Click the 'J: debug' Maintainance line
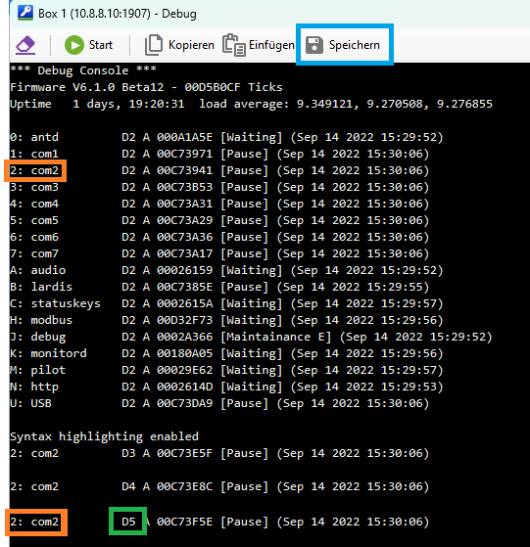This screenshot has height=547, width=530. 251,337
